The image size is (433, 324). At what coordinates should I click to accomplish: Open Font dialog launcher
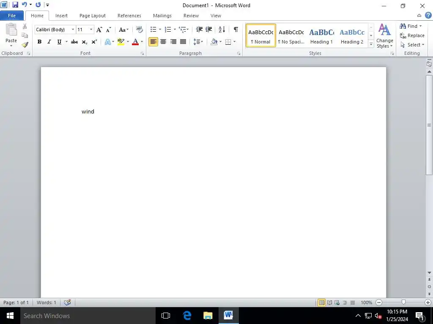143,54
